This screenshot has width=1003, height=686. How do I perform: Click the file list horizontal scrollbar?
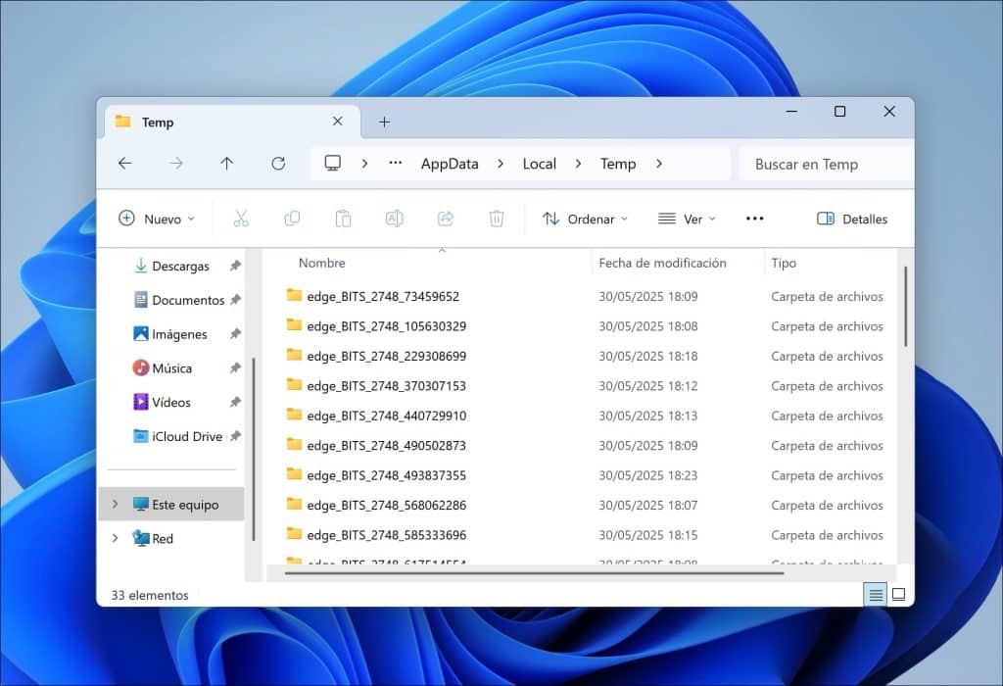pyautogui.click(x=534, y=573)
